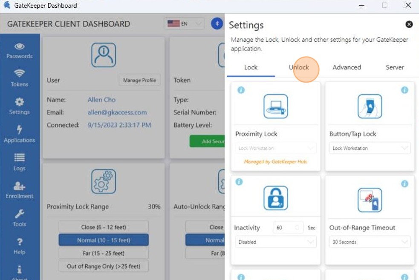Image resolution: width=419 pixels, height=280 pixels.
Task: Click the Proximity Lock Range gears icon
Action: coord(104,181)
